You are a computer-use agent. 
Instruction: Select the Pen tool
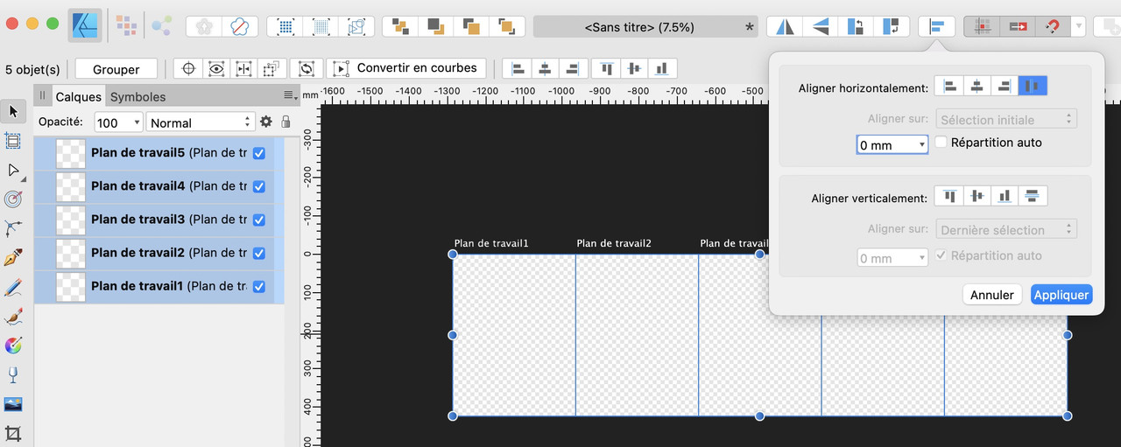[13, 258]
